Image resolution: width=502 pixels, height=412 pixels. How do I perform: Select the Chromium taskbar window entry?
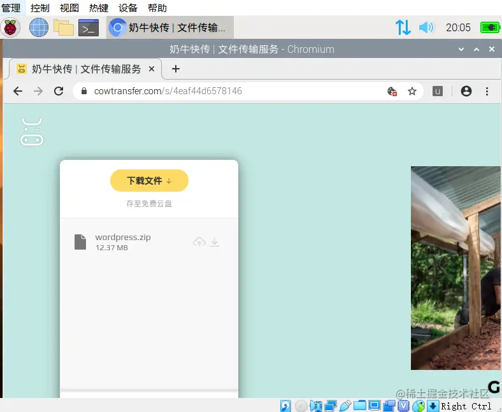pyautogui.click(x=169, y=27)
